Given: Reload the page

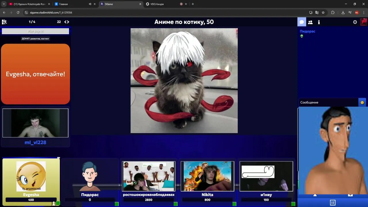Looking at the screenshot, I should [x=18, y=12].
